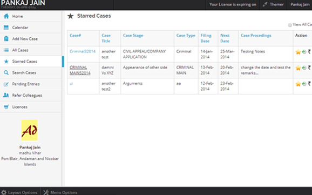Click rupee icon in CRIMINAL MAIN52014 row

[309, 68]
